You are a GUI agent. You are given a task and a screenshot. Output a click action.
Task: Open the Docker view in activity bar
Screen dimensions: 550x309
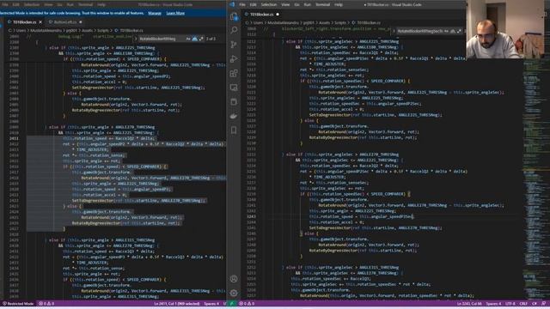pyautogui.click(x=234, y=116)
